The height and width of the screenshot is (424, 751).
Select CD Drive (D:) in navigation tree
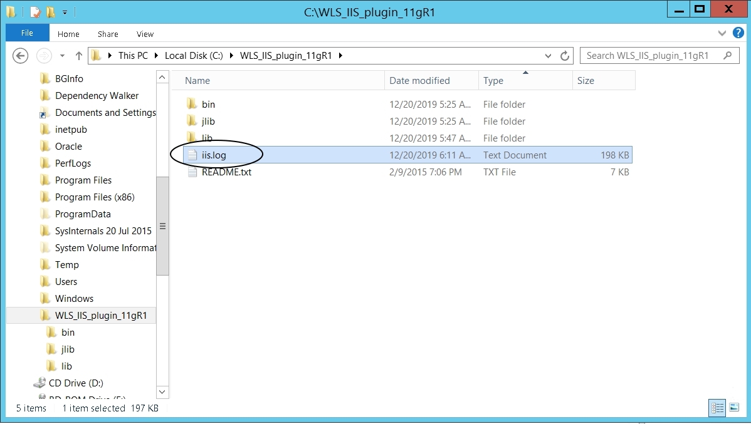(76, 383)
